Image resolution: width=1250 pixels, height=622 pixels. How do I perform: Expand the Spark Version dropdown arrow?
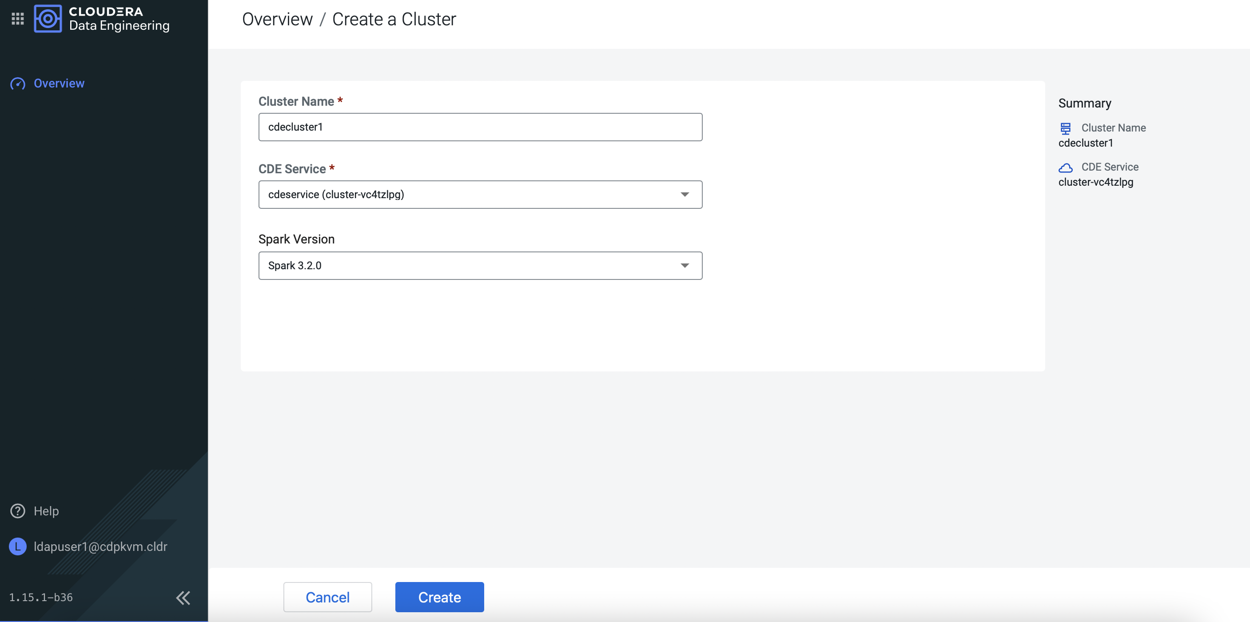click(x=684, y=265)
